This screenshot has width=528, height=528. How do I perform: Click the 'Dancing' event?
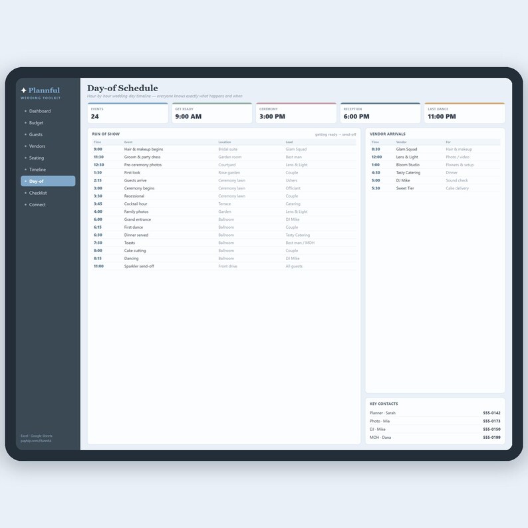pyautogui.click(x=224, y=258)
